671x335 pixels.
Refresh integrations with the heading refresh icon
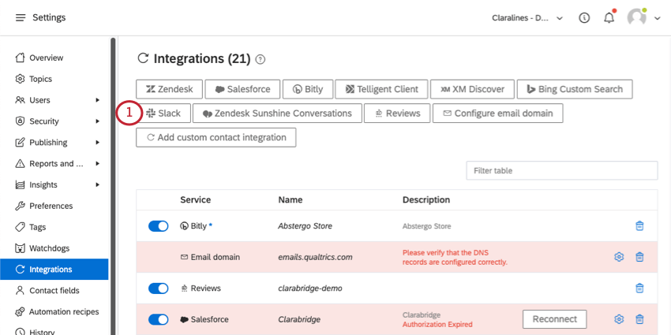point(143,58)
